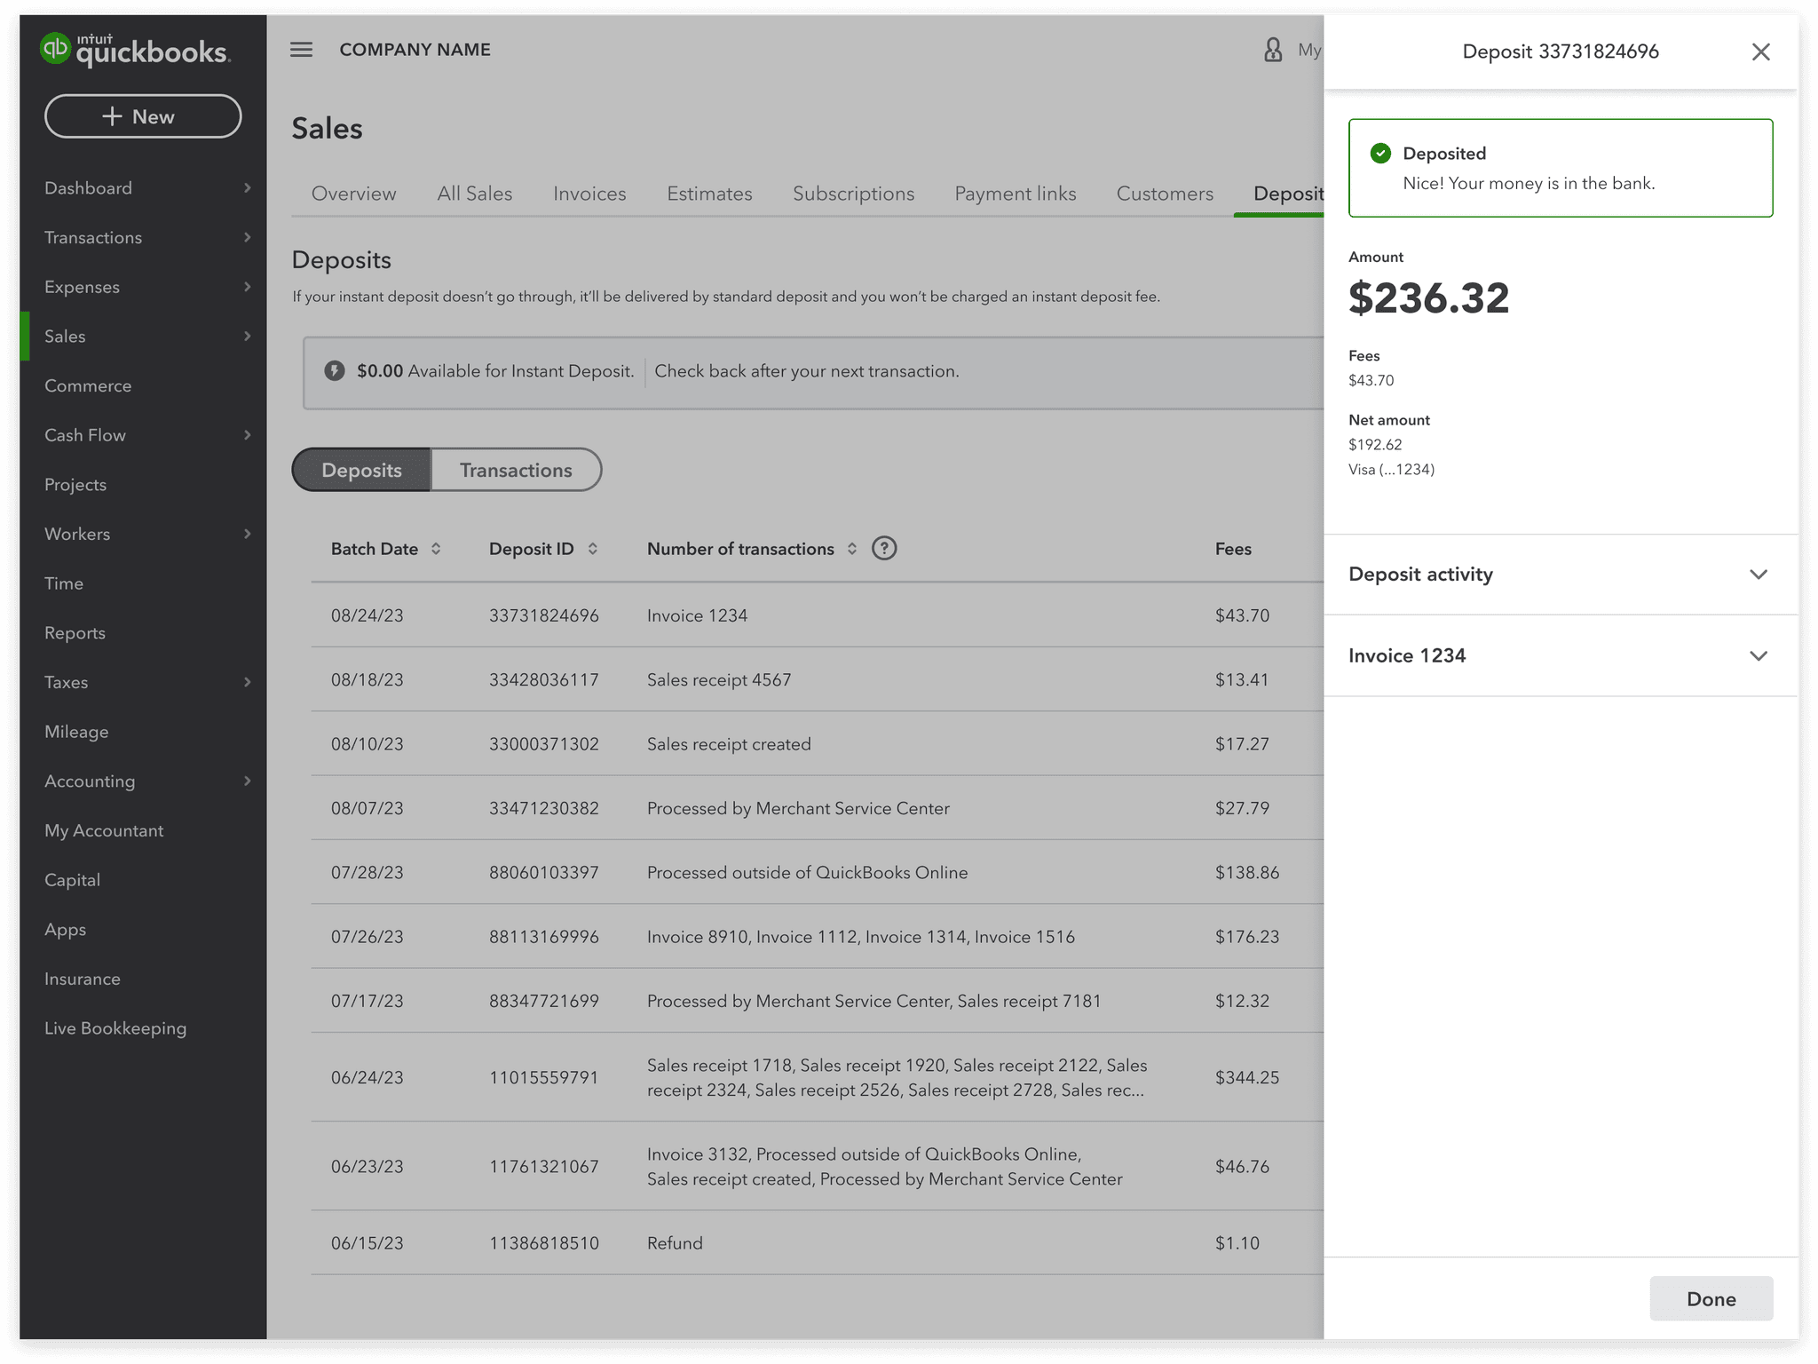Sort by Batch Date arrows
The width and height of the screenshot is (1818, 1364).
pyautogui.click(x=436, y=549)
